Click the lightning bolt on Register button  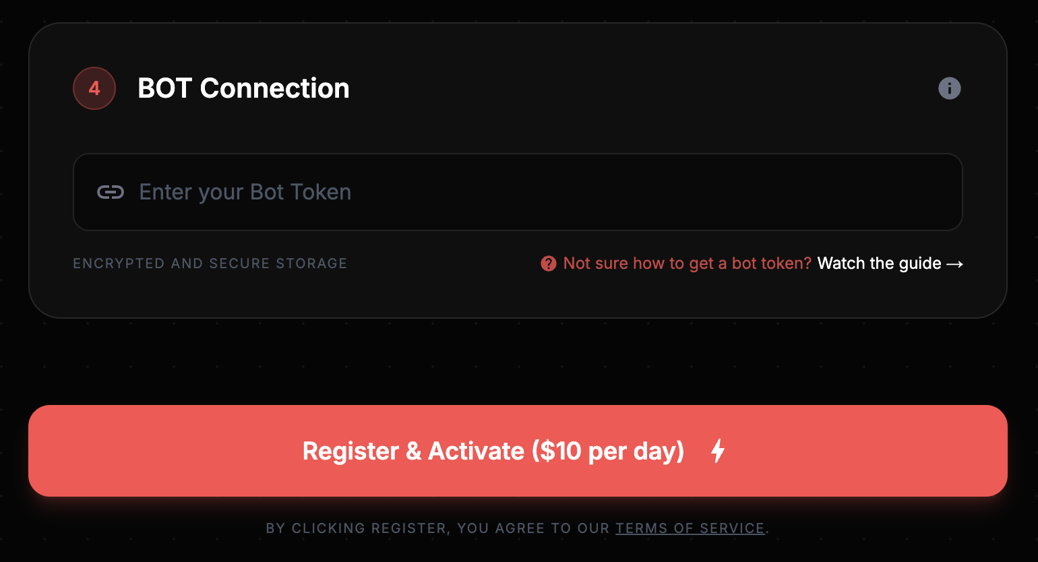coord(716,451)
